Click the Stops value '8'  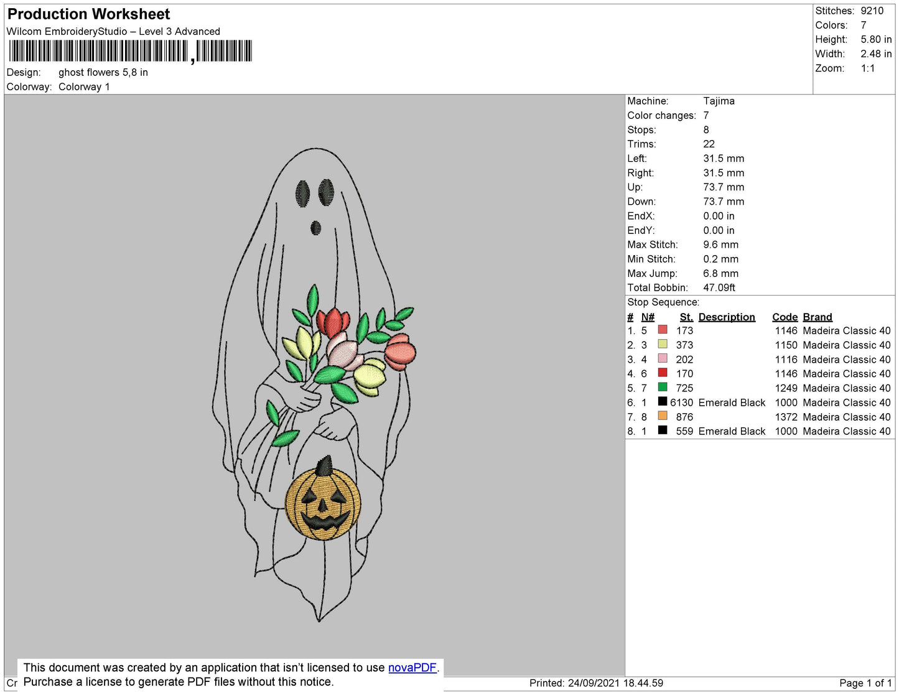click(x=706, y=129)
